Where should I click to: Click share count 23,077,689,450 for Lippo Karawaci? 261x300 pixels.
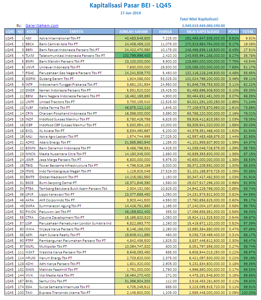coord(133,195)
